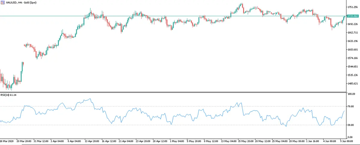Click the 1633.196 price axis label
Image resolution: width=360 pixels, height=145 pixels.
coord(352,41)
